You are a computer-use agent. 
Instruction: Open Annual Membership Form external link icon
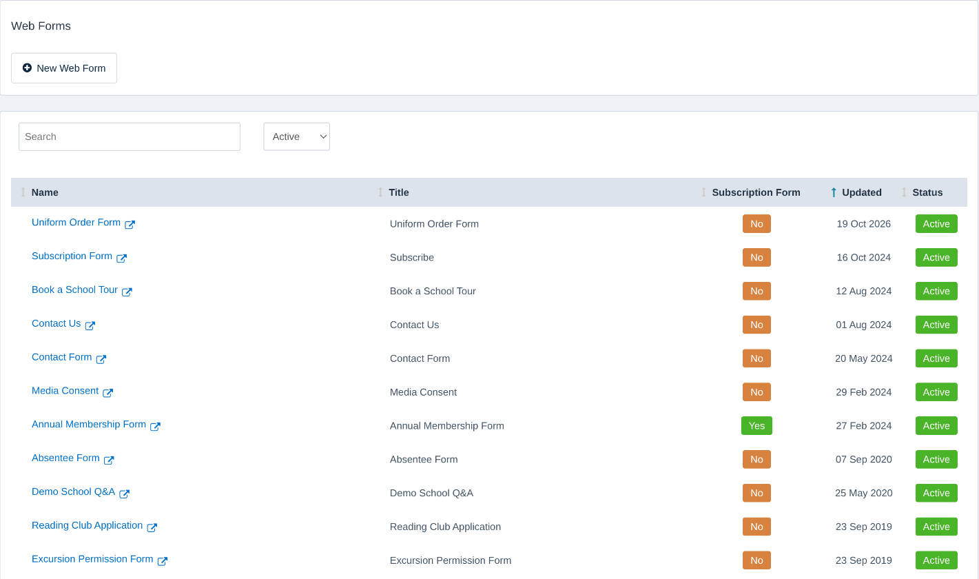pos(155,427)
